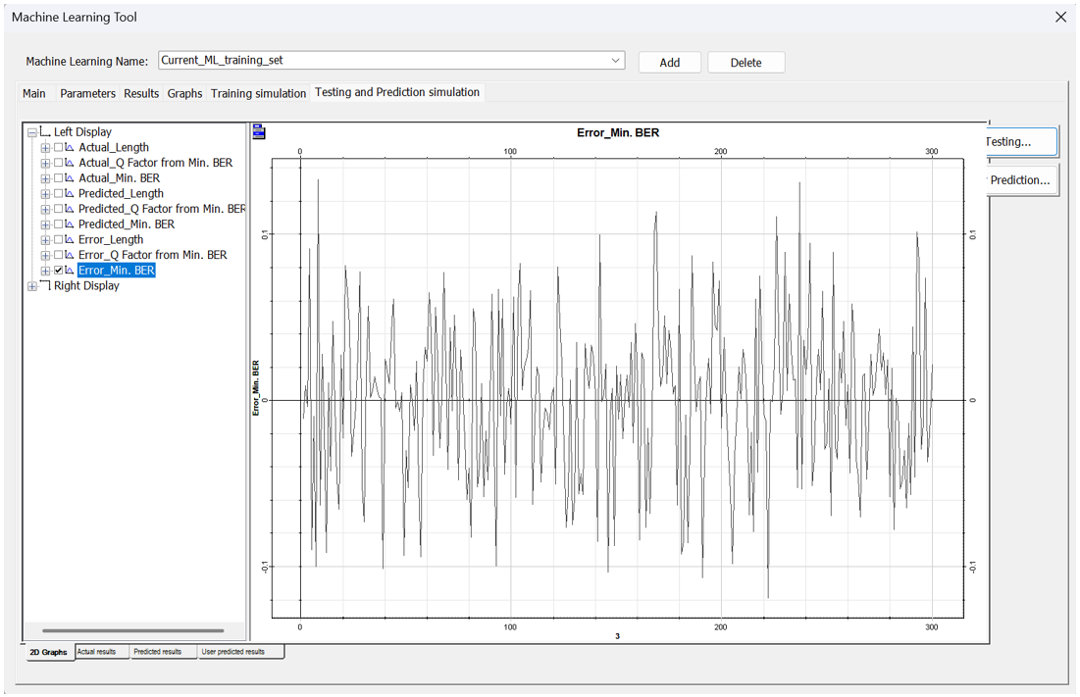Screen dimensions: 1080x697
Task: Expand the Right Display tree node
Action: pos(32,286)
